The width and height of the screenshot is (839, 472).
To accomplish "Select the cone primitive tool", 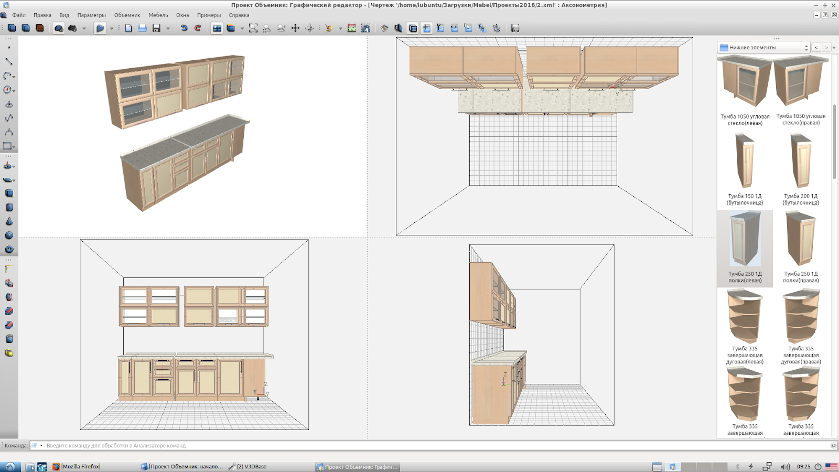I will pos(9,221).
